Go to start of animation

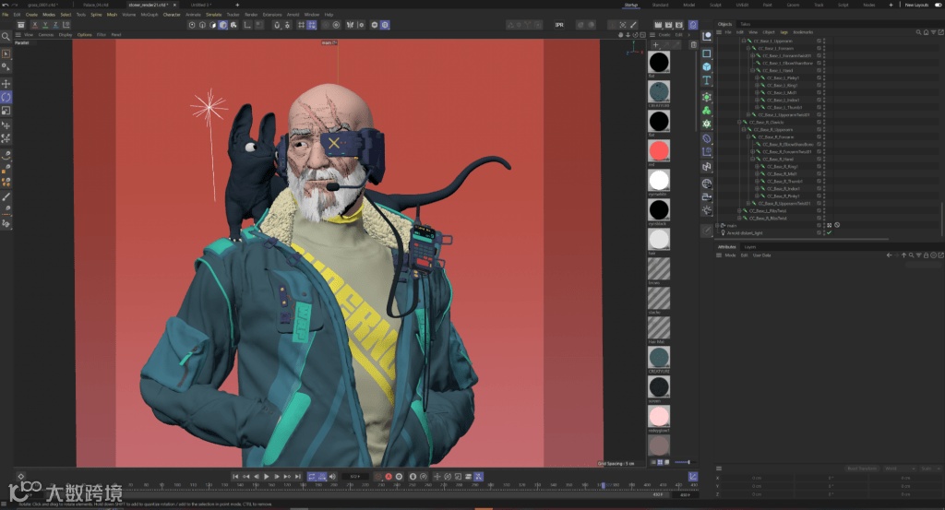coord(235,477)
